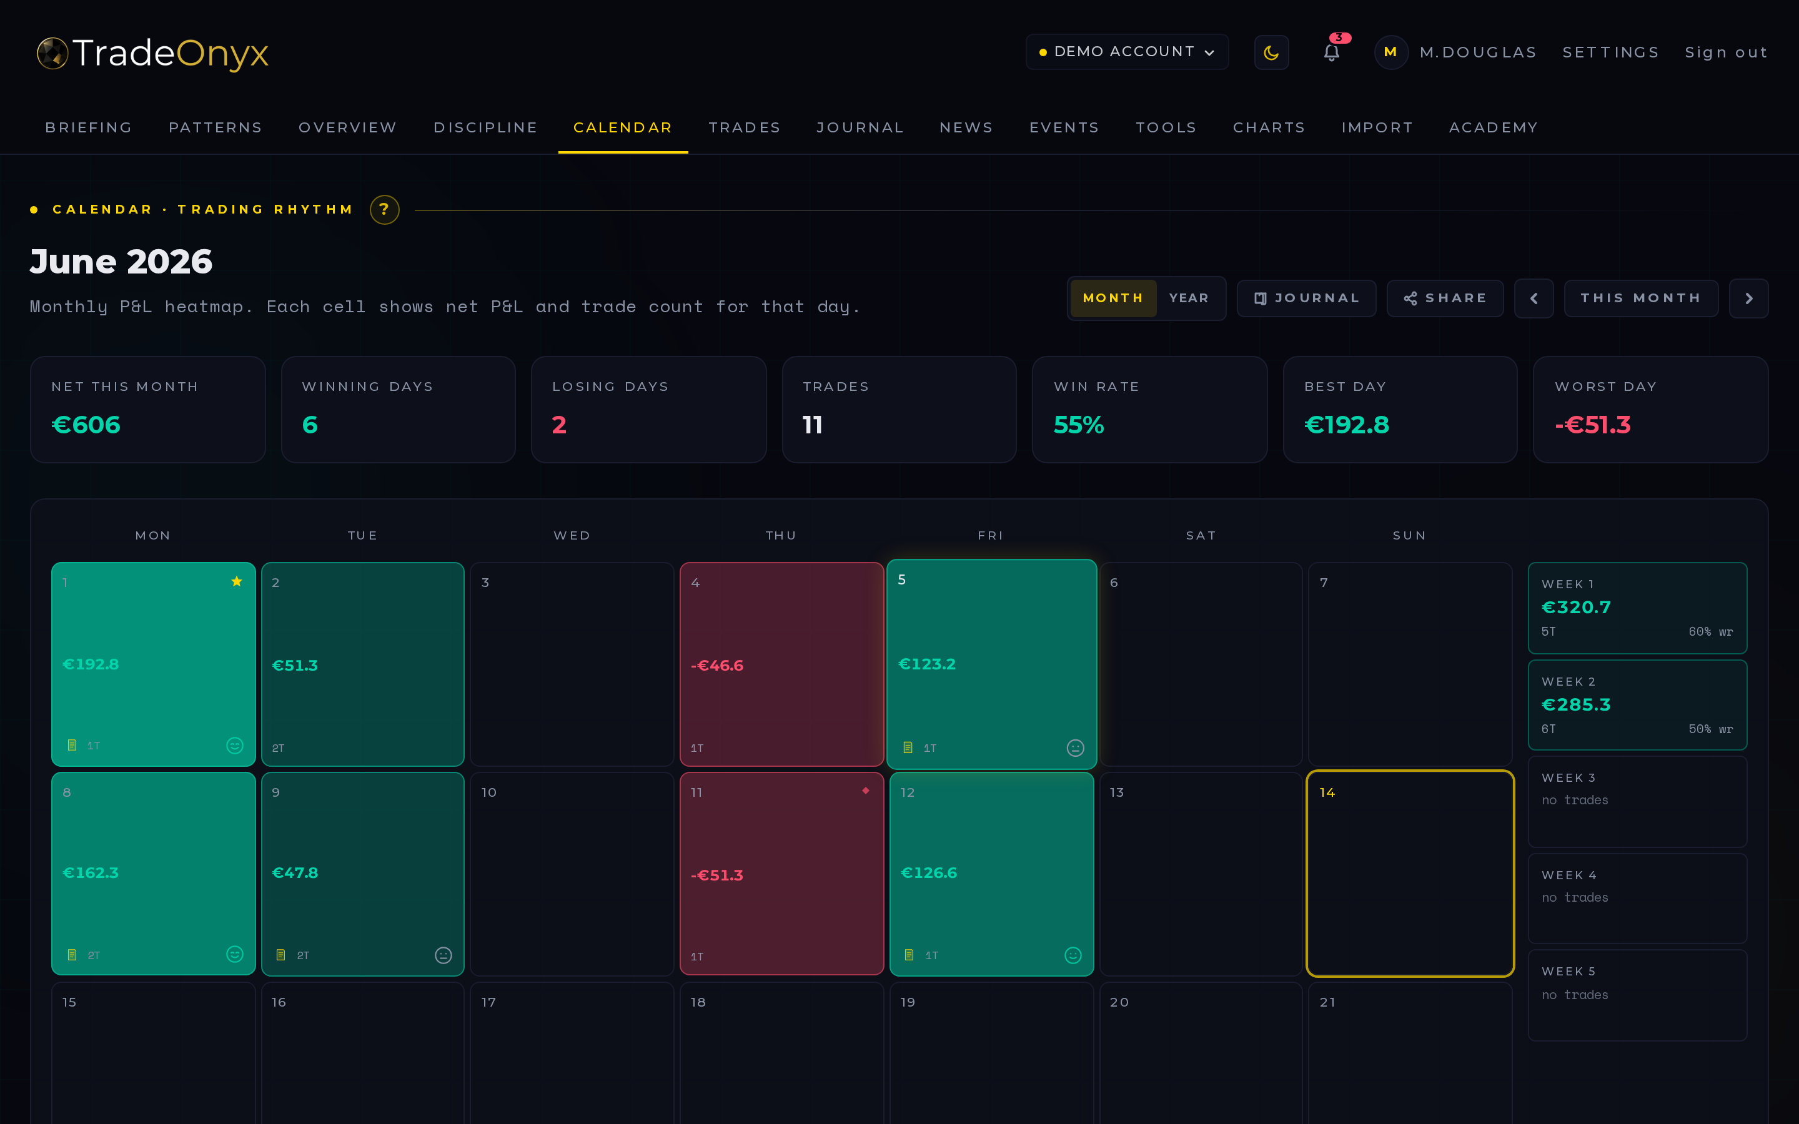The width and height of the screenshot is (1799, 1124).
Task: Open June 16 day cell
Action: point(363,1053)
